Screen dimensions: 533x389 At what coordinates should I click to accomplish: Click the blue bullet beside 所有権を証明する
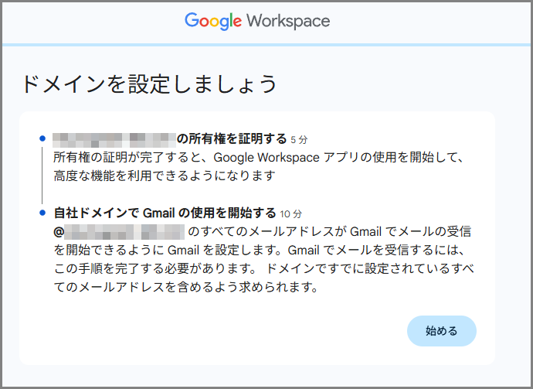tap(42, 140)
